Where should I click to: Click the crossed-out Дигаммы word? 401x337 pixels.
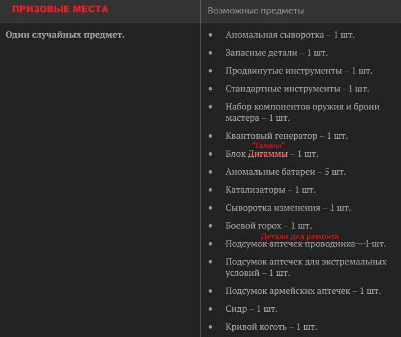tap(268, 154)
